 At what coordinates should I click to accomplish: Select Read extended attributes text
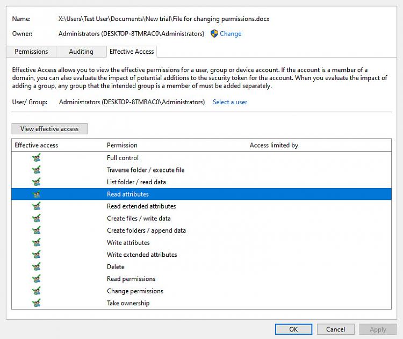click(x=141, y=206)
